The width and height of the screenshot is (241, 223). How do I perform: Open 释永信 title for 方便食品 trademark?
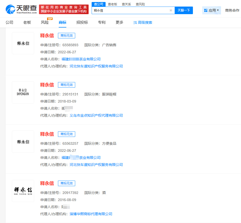[x=47, y=134]
